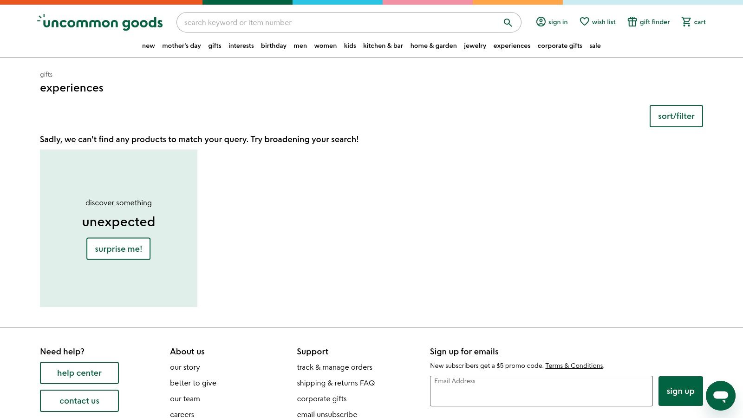The width and height of the screenshot is (743, 418).
Task: Open the jewelry category menu
Action: coord(475,46)
